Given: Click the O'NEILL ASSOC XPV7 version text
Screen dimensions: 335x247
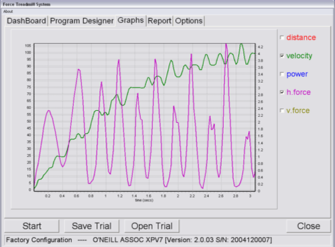Looking at the screenshot, I should 182,240.
